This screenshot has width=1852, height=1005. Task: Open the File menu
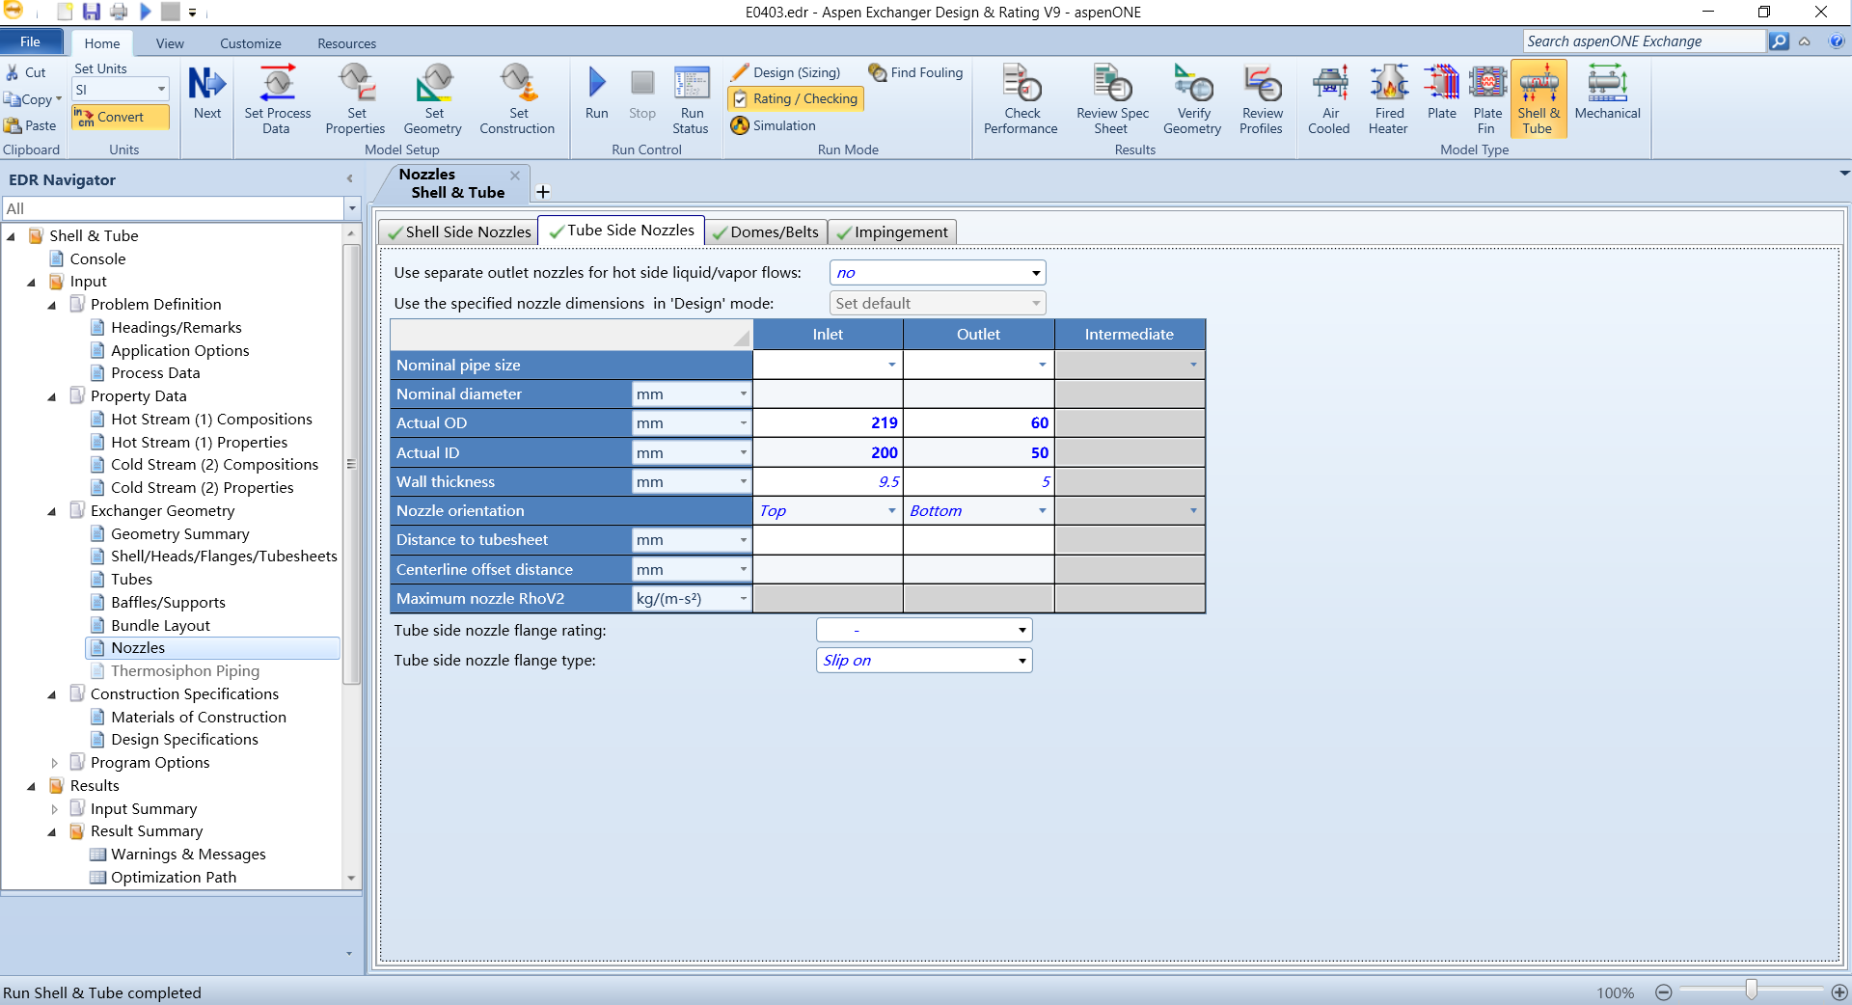[x=31, y=41]
